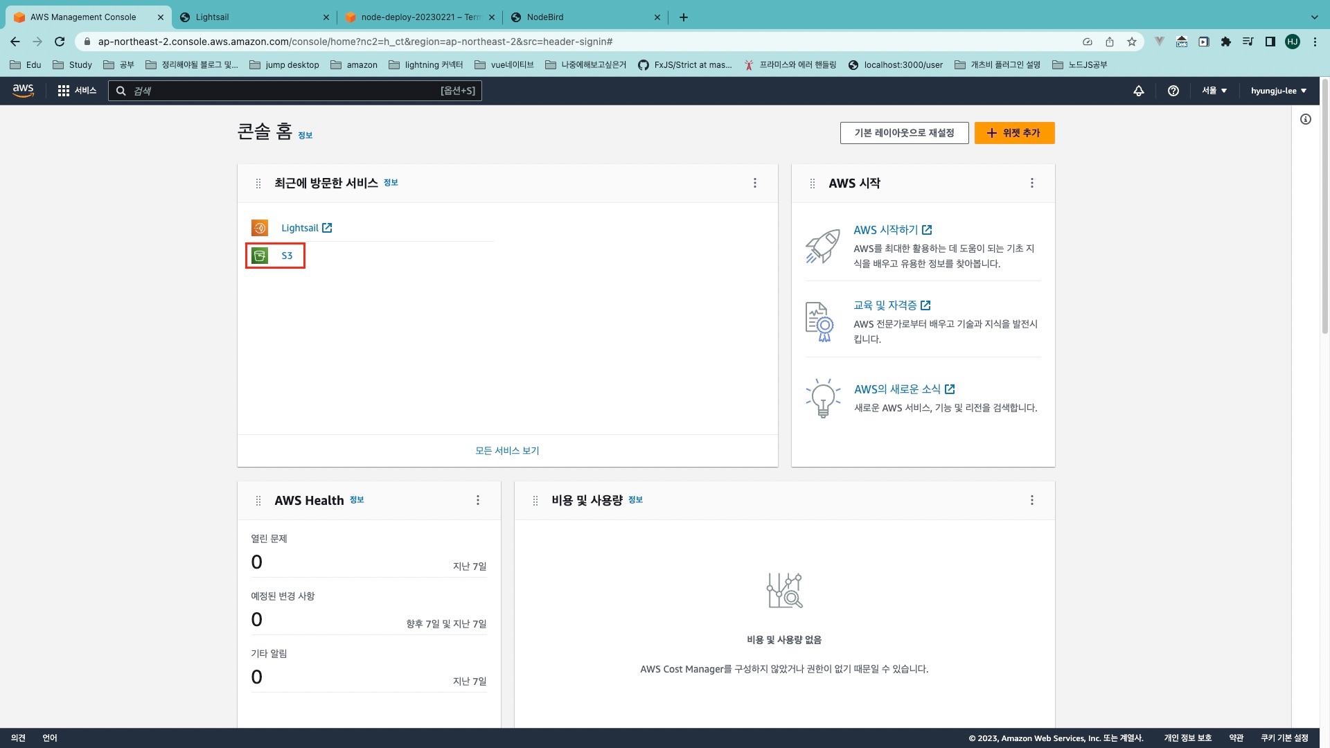
Task: Open the amazon bookmark folder
Action: click(354, 65)
